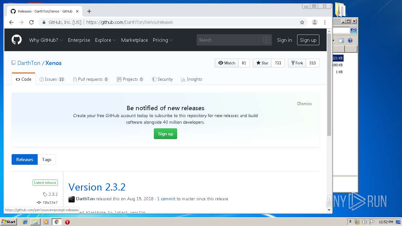
Task: Go back with the browser back arrow
Action: click(11, 22)
